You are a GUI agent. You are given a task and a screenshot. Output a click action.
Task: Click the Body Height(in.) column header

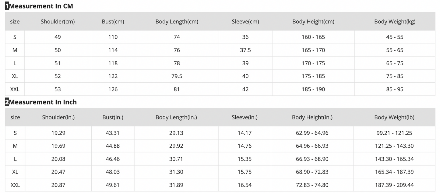pyautogui.click(x=312, y=117)
